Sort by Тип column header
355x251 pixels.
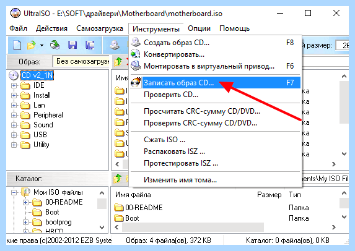(x=295, y=195)
